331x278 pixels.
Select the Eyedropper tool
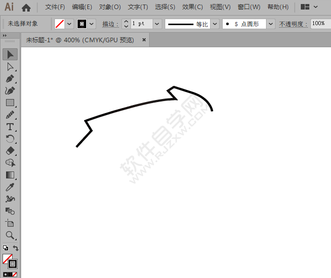[x=10, y=187]
